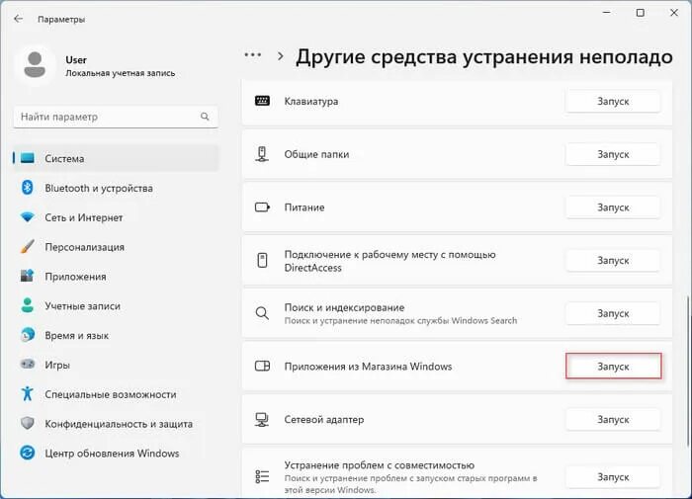Expand the breadcrumb three-dots menu
692x499 pixels.
[x=253, y=55]
